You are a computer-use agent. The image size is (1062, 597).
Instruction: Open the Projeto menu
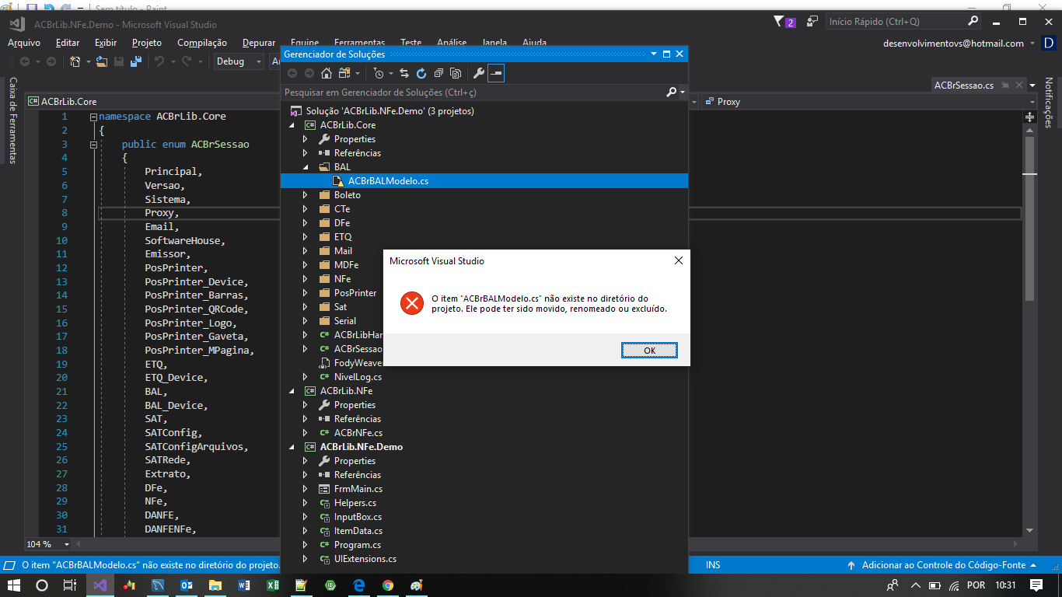pos(147,43)
